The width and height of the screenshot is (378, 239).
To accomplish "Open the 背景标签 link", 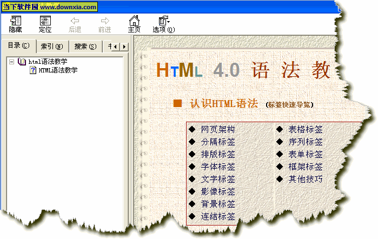I will [218, 204].
